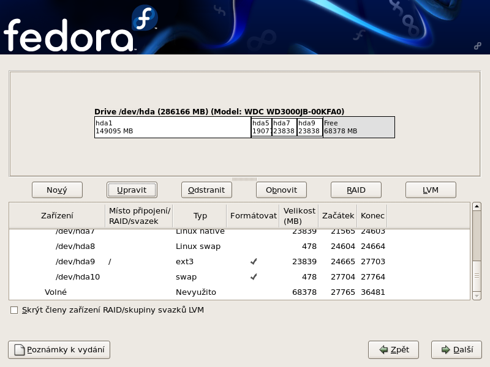Screen dimensions: 490x367
Task: Choose Odstranit to delete the partition
Action: tap(206, 190)
